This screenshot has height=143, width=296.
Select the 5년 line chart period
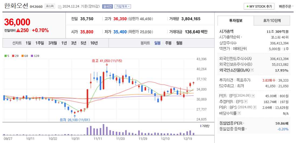pos(84,43)
